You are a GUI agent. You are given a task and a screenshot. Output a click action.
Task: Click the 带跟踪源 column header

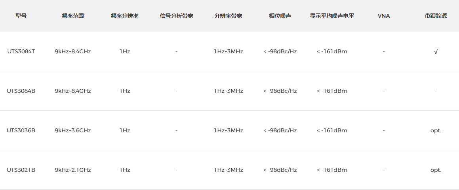[x=436, y=16]
